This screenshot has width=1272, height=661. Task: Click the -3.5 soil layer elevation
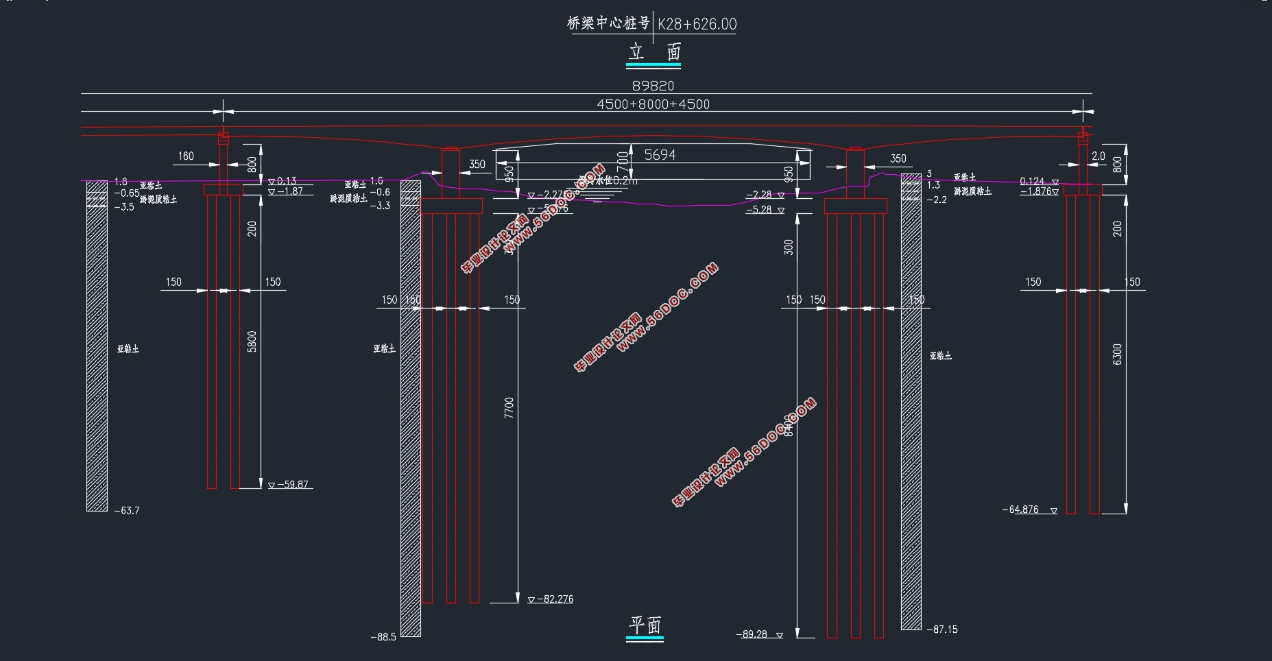[124, 207]
